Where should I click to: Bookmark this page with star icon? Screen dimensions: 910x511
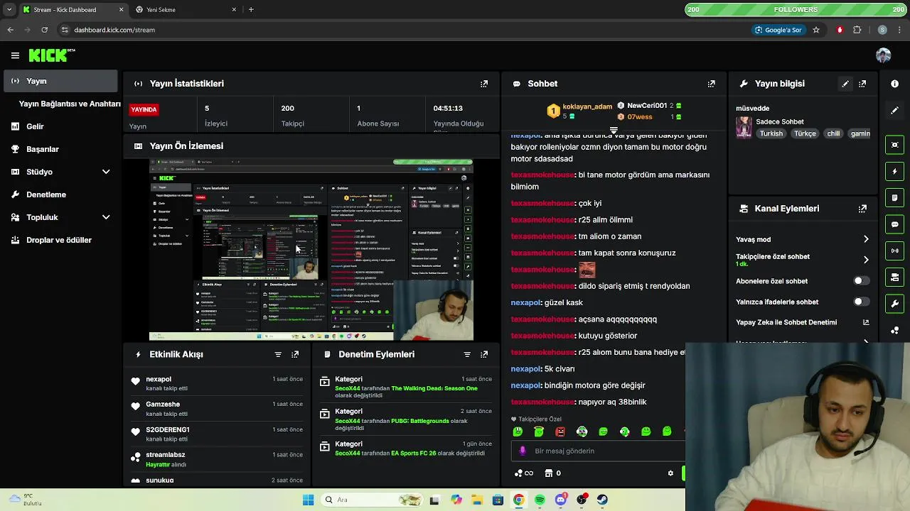click(816, 30)
